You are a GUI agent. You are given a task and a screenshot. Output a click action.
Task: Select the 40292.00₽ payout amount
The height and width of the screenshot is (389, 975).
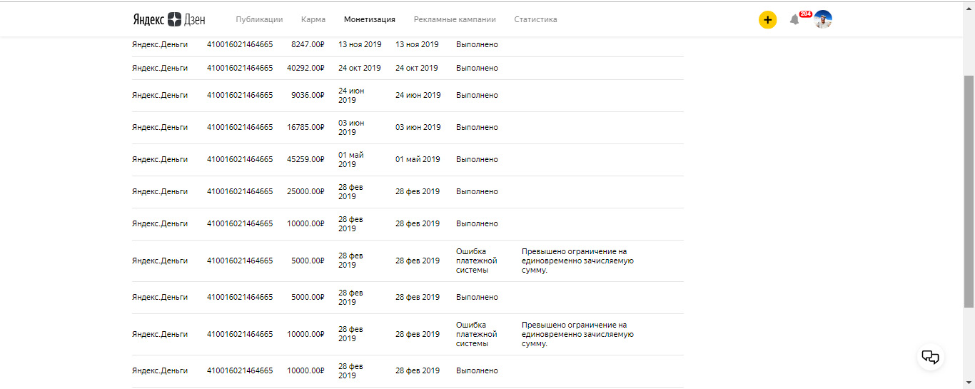[305, 68]
